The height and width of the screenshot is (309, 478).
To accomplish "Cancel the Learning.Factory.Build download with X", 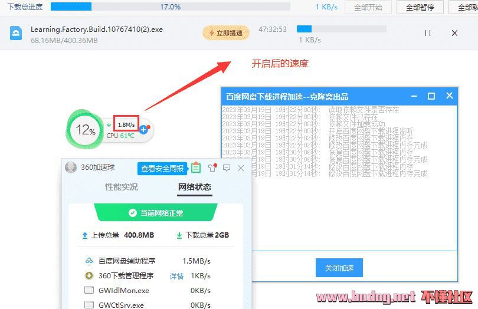I will (454, 33).
